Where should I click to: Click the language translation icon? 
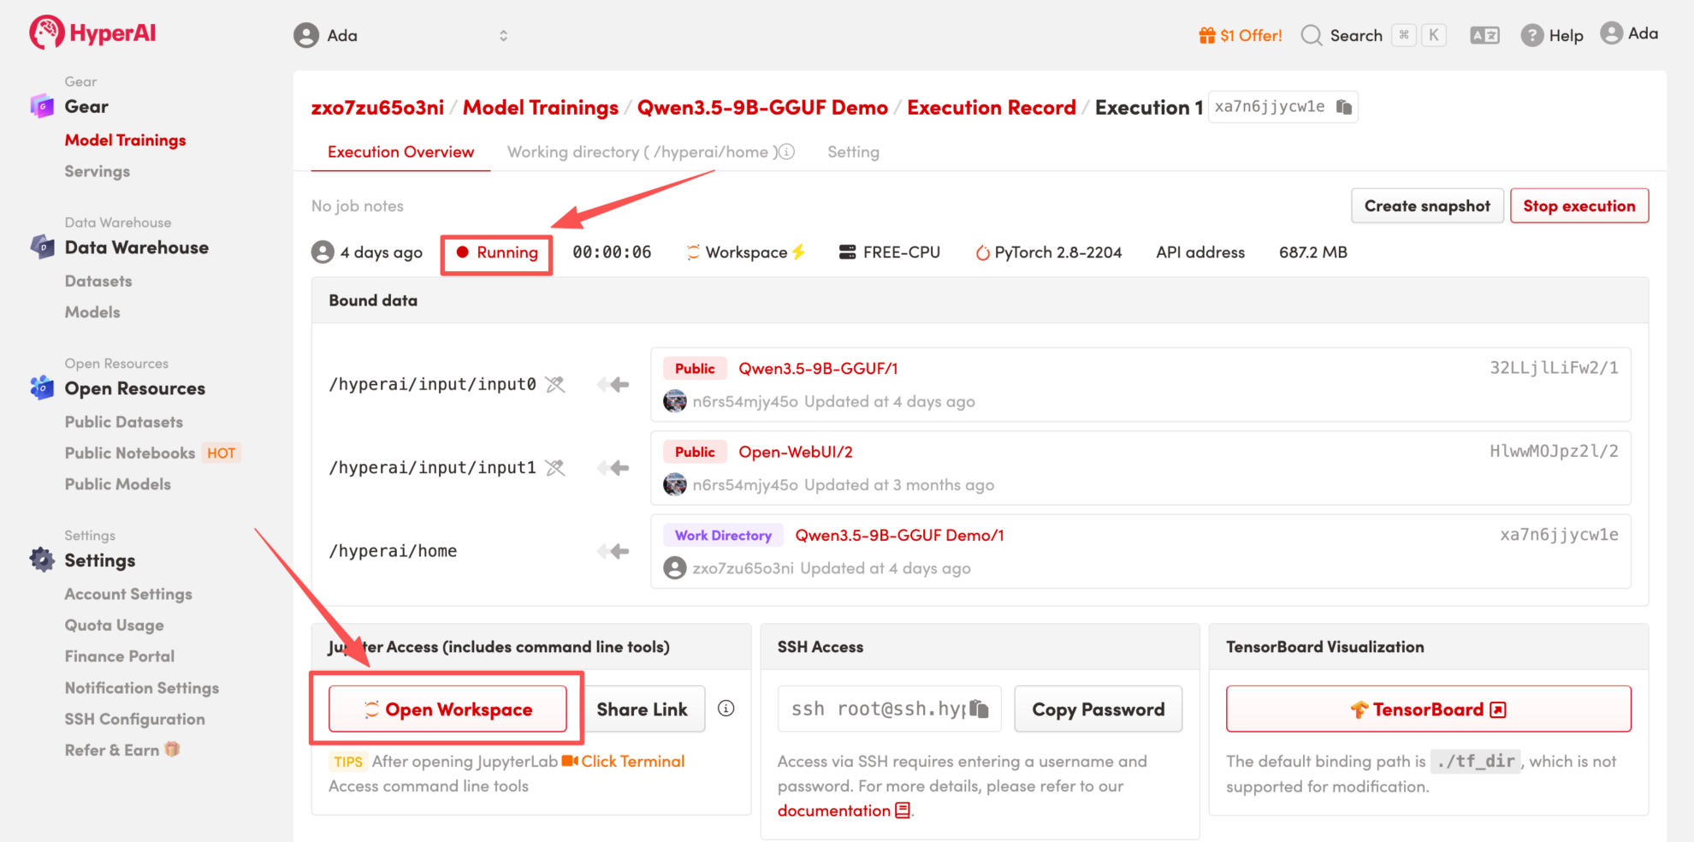pos(1484,35)
